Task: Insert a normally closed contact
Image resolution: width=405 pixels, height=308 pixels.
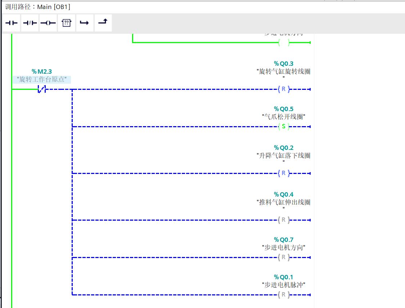Action: pos(30,23)
